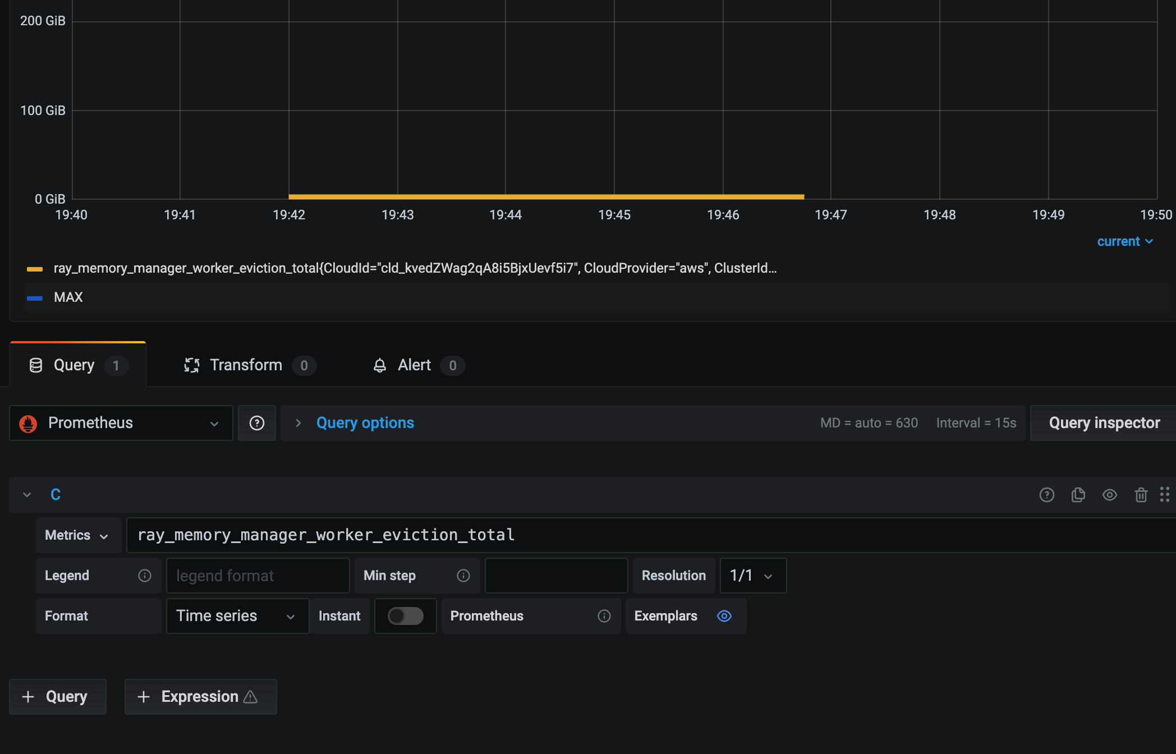Image resolution: width=1176 pixels, height=754 pixels.
Task: Collapse query row C chevron
Action: [x=27, y=495]
